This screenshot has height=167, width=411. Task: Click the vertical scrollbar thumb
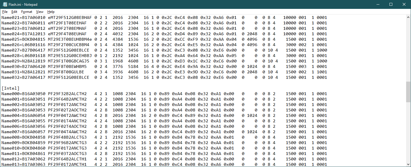pyautogui.click(x=408, y=92)
